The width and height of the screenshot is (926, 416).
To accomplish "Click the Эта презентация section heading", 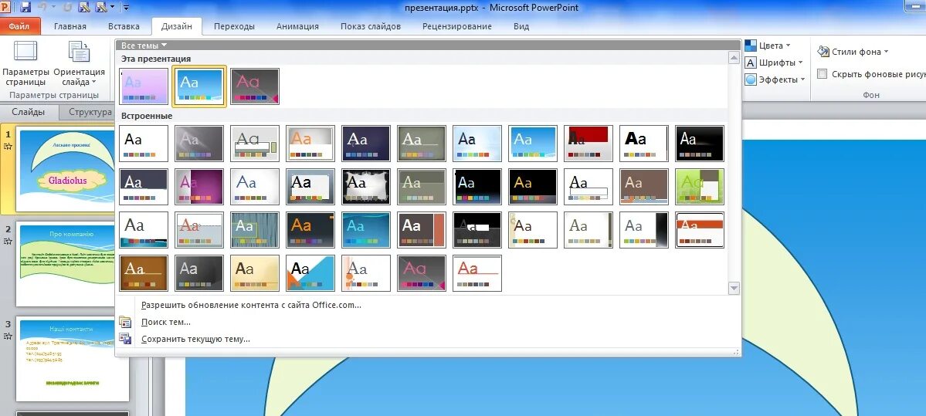I will point(156,59).
